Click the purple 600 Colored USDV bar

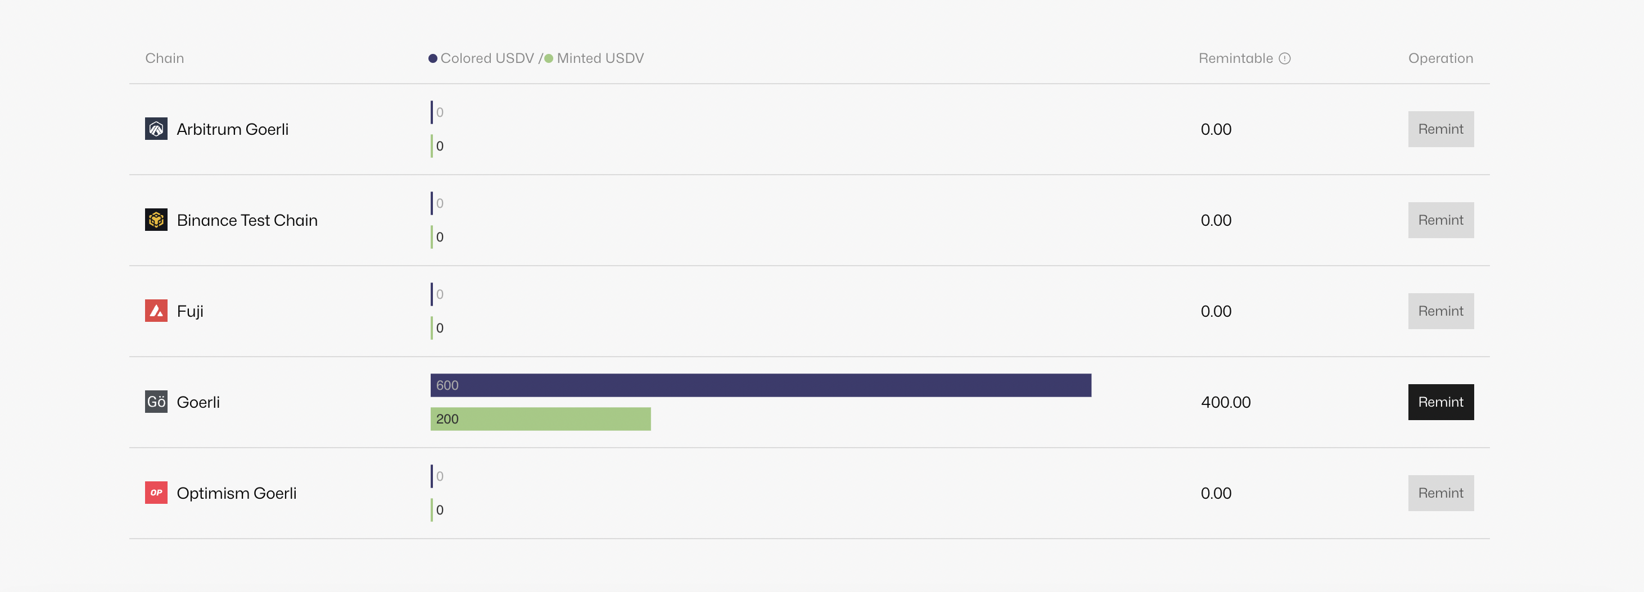click(x=760, y=385)
